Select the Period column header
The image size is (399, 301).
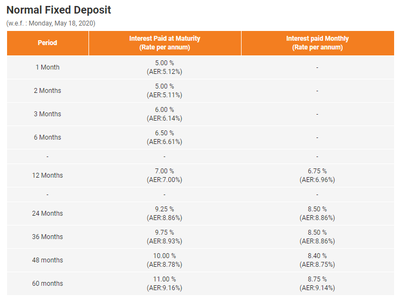click(48, 43)
